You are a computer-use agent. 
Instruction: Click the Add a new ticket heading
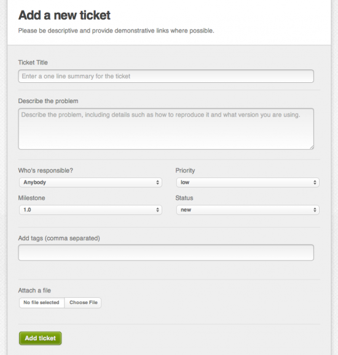click(x=65, y=15)
